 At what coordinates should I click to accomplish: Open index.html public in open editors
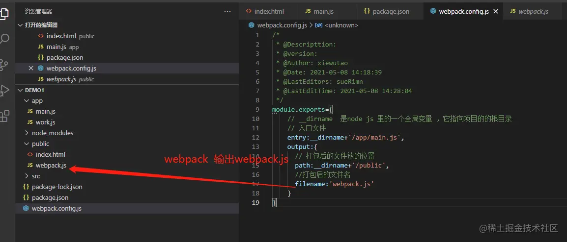tap(66, 36)
